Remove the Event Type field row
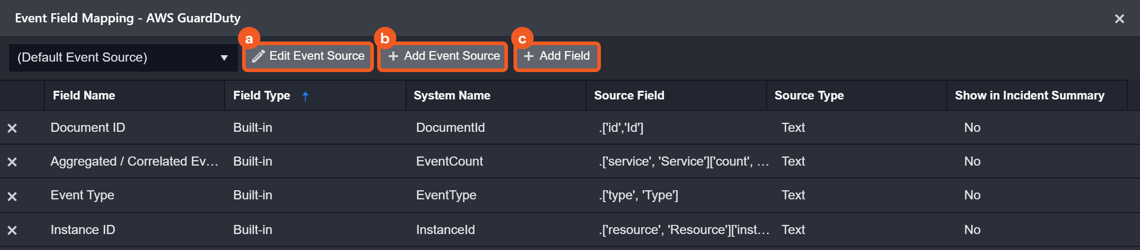 point(12,196)
